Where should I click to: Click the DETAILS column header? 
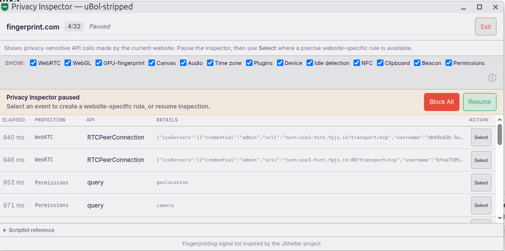pyautogui.click(x=167, y=120)
